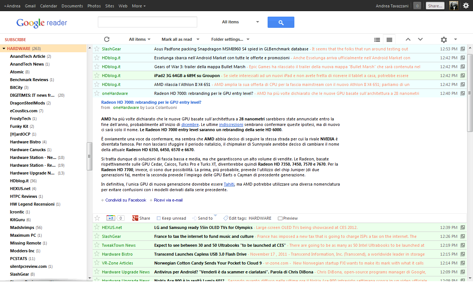The height and width of the screenshot is (286, 473).
Task: Open the user profile picture
Action: 454,6
